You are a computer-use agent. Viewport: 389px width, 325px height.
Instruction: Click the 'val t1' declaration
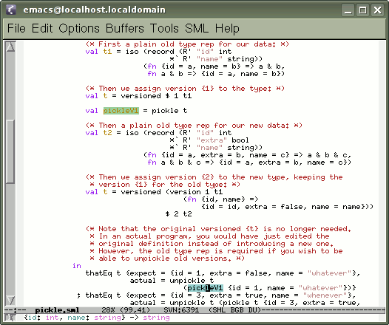(x=98, y=52)
